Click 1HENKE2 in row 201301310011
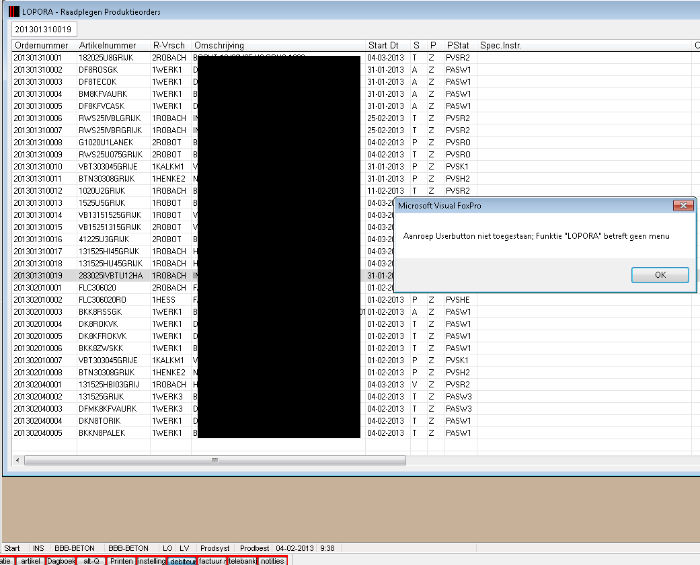This screenshot has width=700, height=565. (x=169, y=179)
